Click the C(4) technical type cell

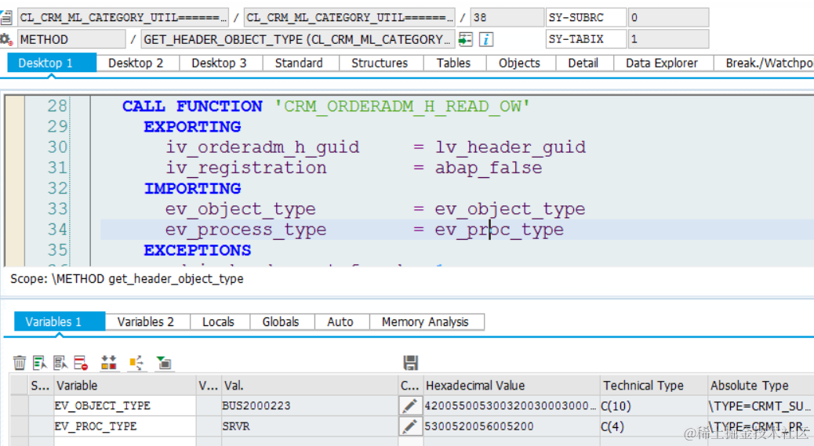(x=653, y=426)
